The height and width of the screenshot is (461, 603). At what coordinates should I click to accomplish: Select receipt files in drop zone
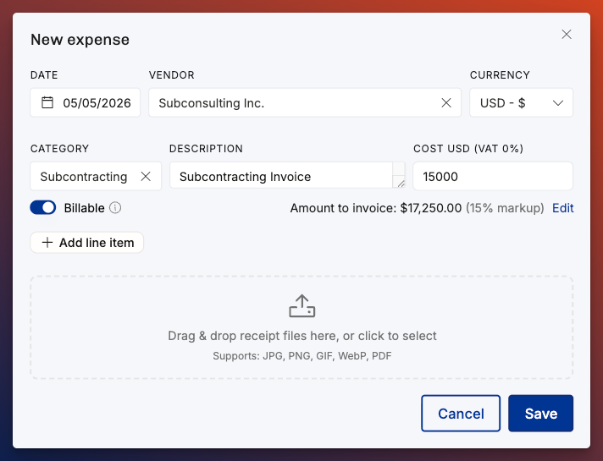tap(301, 327)
